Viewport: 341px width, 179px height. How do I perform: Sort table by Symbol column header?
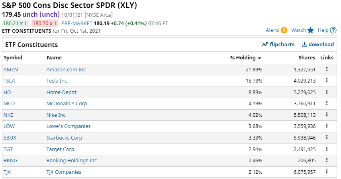click(x=13, y=58)
